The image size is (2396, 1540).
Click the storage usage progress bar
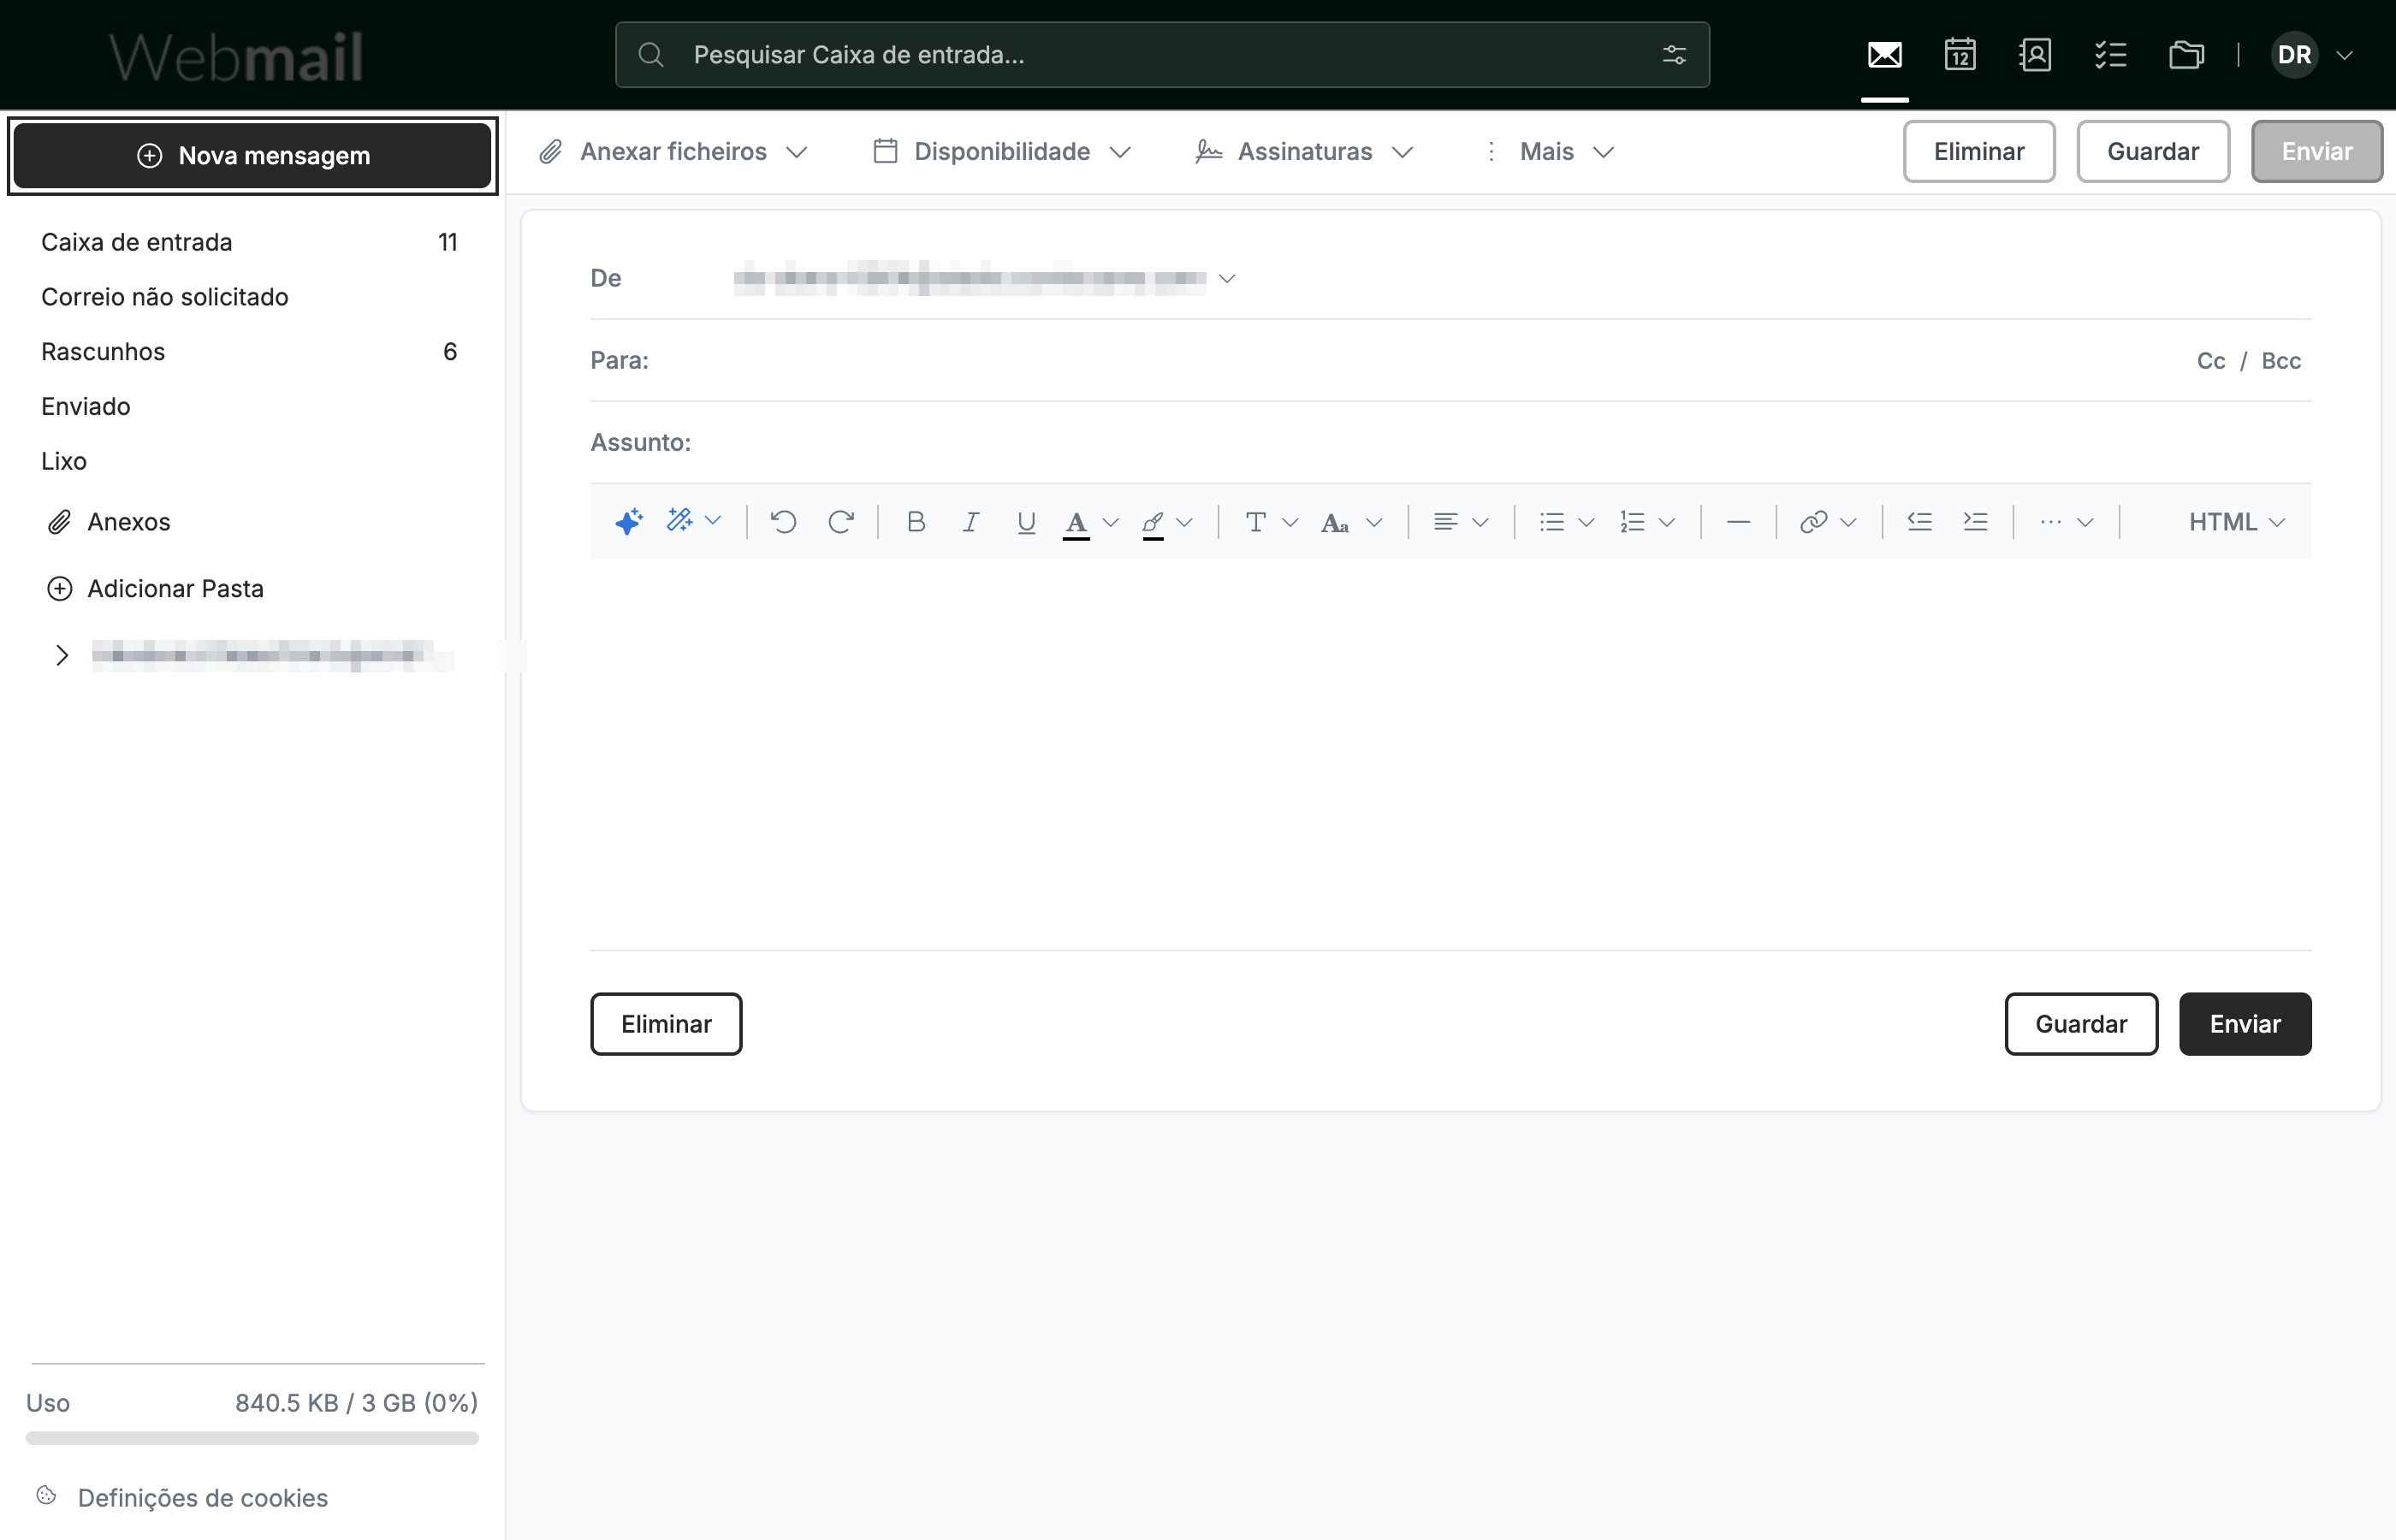pyautogui.click(x=252, y=1439)
